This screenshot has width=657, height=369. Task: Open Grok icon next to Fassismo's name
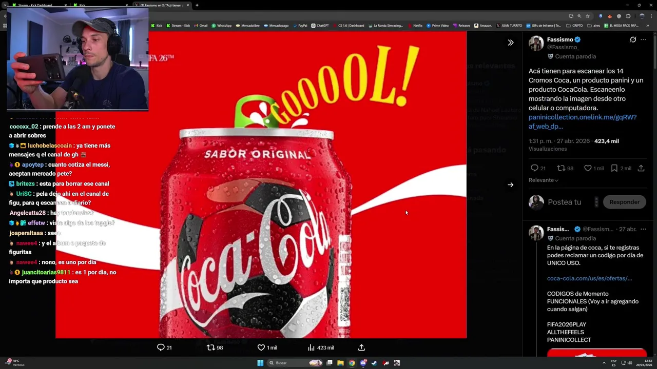[x=633, y=39]
